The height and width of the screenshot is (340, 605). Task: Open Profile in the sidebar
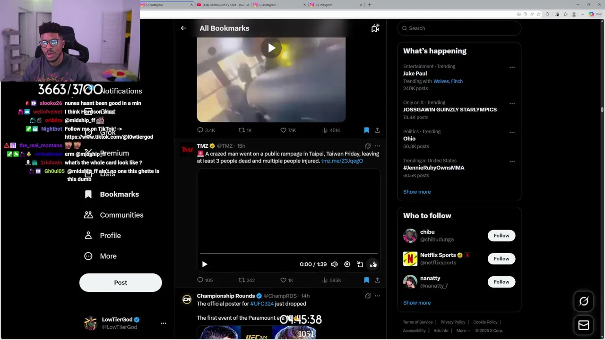(x=103, y=236)
